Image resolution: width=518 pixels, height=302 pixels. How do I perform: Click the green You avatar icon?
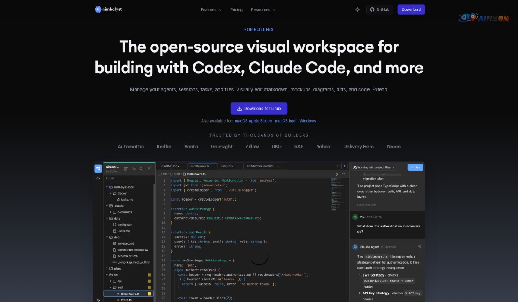coord(355,217)
